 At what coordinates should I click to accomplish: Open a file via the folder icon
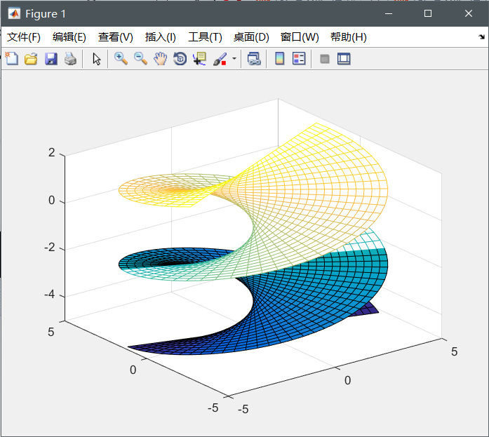31,59
